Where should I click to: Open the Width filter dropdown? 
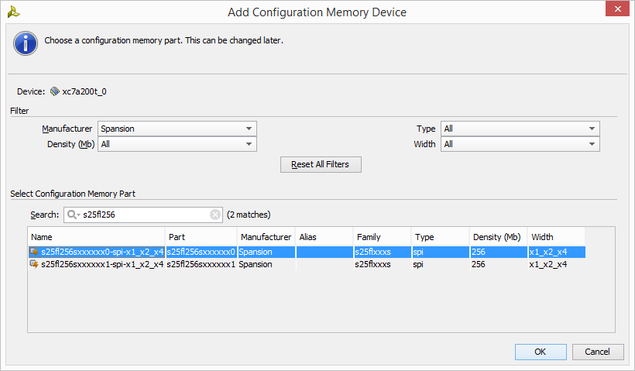pos(520,144)
